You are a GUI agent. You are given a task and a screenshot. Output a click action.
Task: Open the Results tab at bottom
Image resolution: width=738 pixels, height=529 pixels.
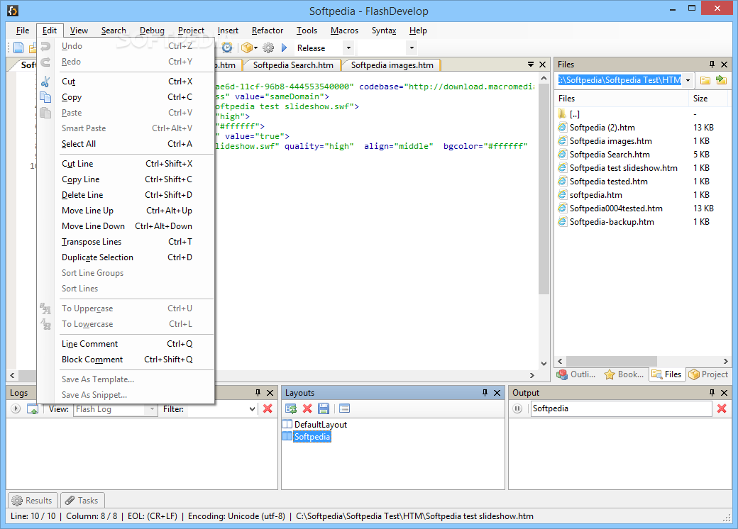(32, 501)
